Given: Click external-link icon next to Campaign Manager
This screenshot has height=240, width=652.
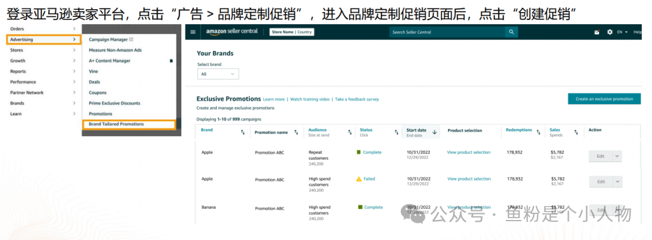Looking at the screenshot, I should pyautogui.click(x=131, y=39).
